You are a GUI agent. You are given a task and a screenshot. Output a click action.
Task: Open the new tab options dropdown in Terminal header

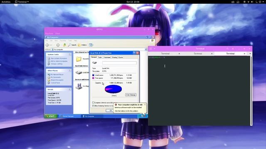click(x=155, y=49)
